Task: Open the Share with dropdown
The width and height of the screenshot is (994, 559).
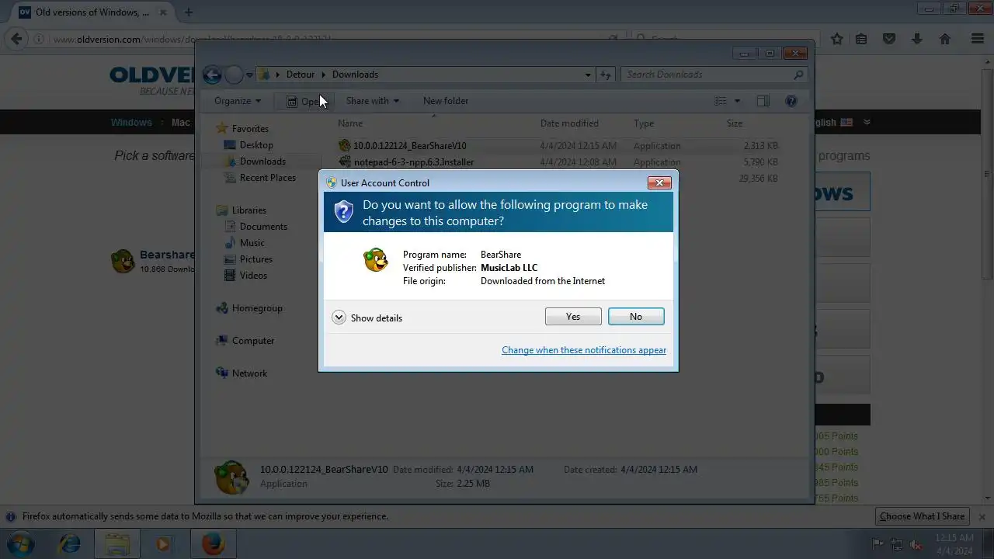Action: coord(373,101)
